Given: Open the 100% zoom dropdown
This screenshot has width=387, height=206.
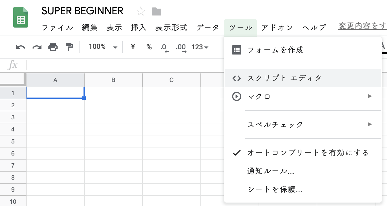Looking at the screenshot, I should [103, 47].
